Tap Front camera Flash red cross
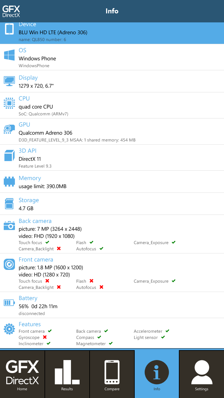Viewport: 224px width, 398px height. tap(91, 281)
